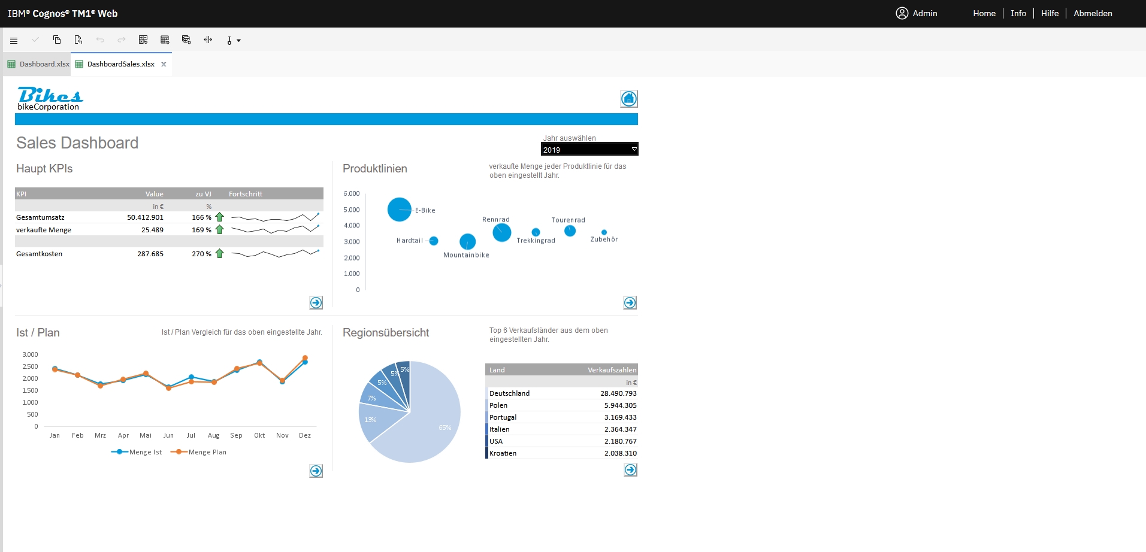Click the green up arrow beside 166 %

point(220,217)
